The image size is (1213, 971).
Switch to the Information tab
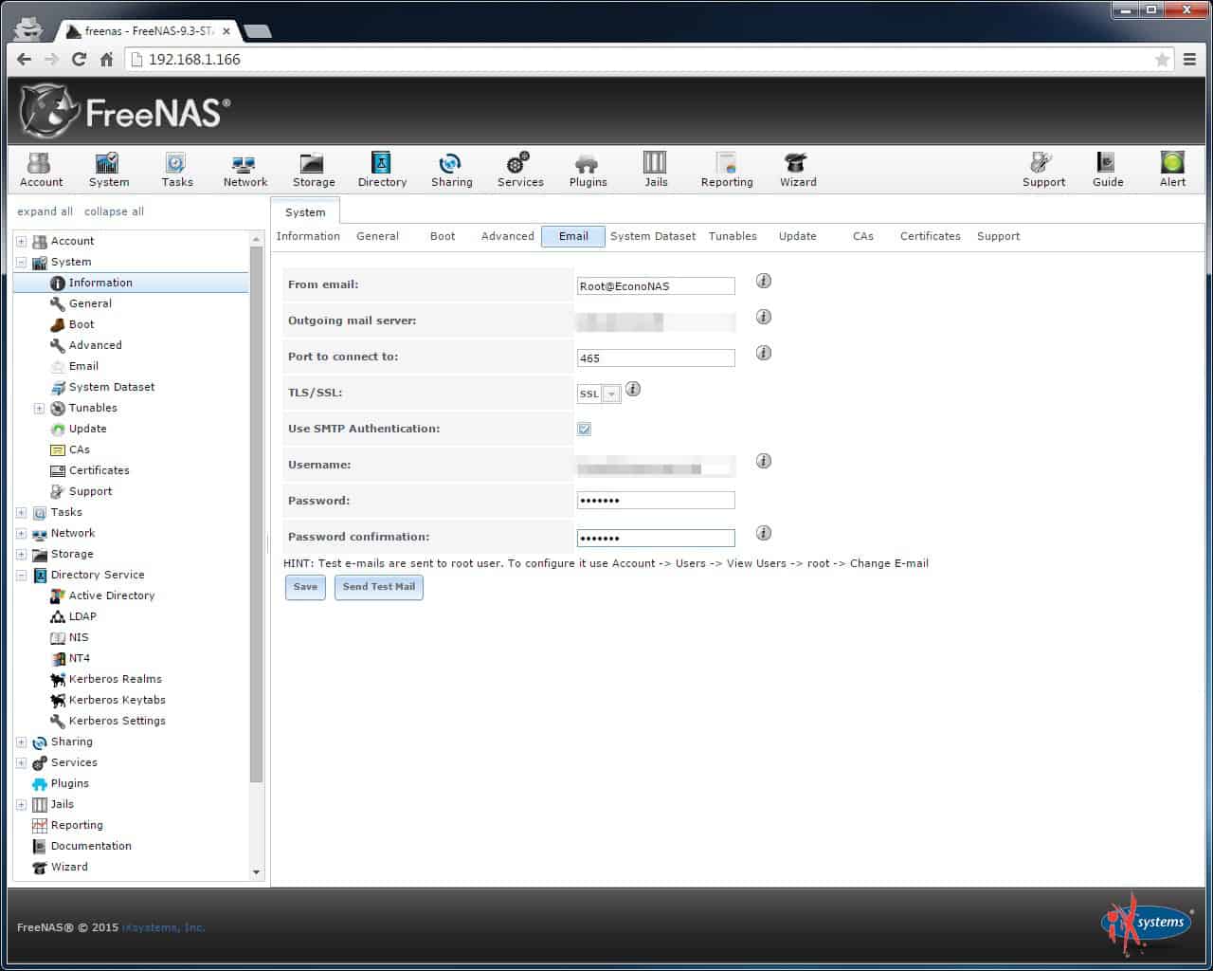[x=308, y=236]
